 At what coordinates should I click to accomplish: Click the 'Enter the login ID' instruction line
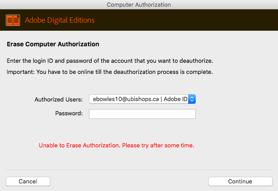pyautogui.click(x=110, y=61)
